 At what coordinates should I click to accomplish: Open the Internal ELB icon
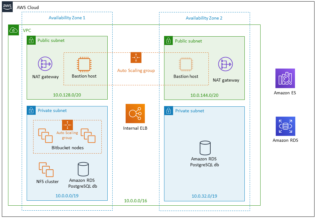(135, 113)
